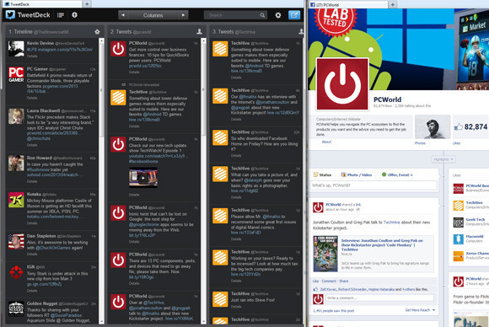This screenshot has width=489, height=327.
Task: Open TechHive link in Facebook post text
Action: (x=391, y=222)
